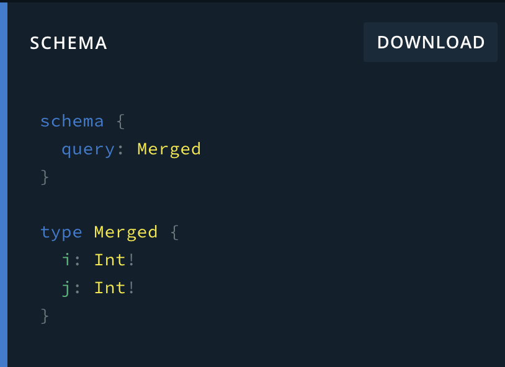Click the opening brace of type Merged
The image size is (505, 367).
pos(176,232)
